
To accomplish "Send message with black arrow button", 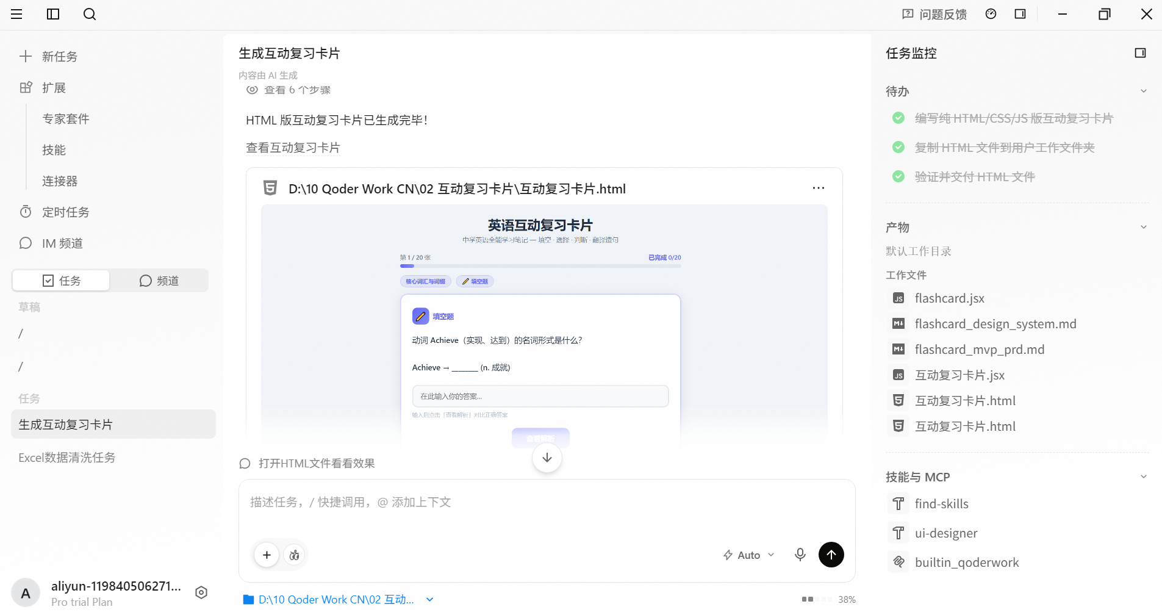I will pos(831,555).
